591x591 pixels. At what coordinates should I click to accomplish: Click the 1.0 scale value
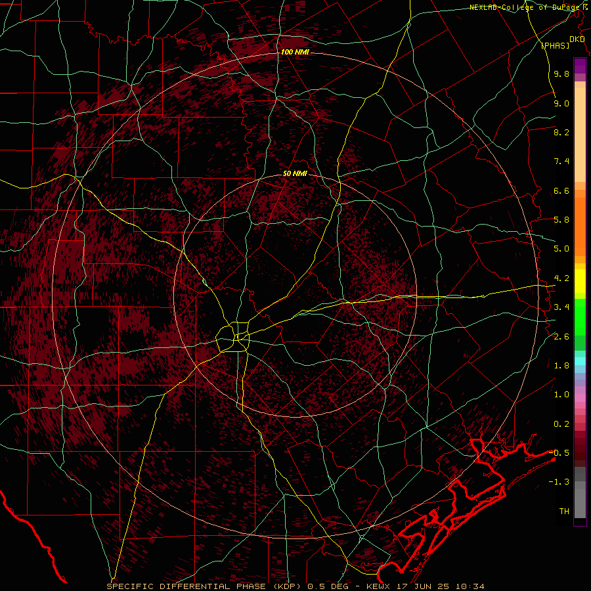(561, 395)
